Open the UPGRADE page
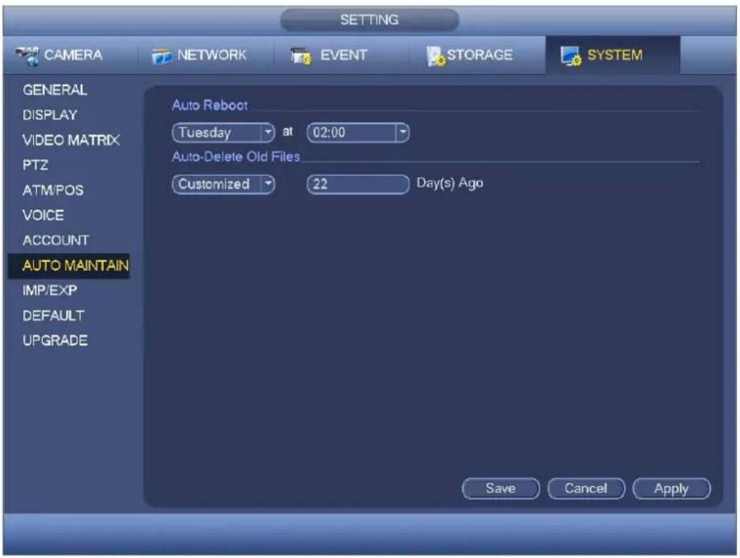Viewport: 740px width, 558px height. 55,340
